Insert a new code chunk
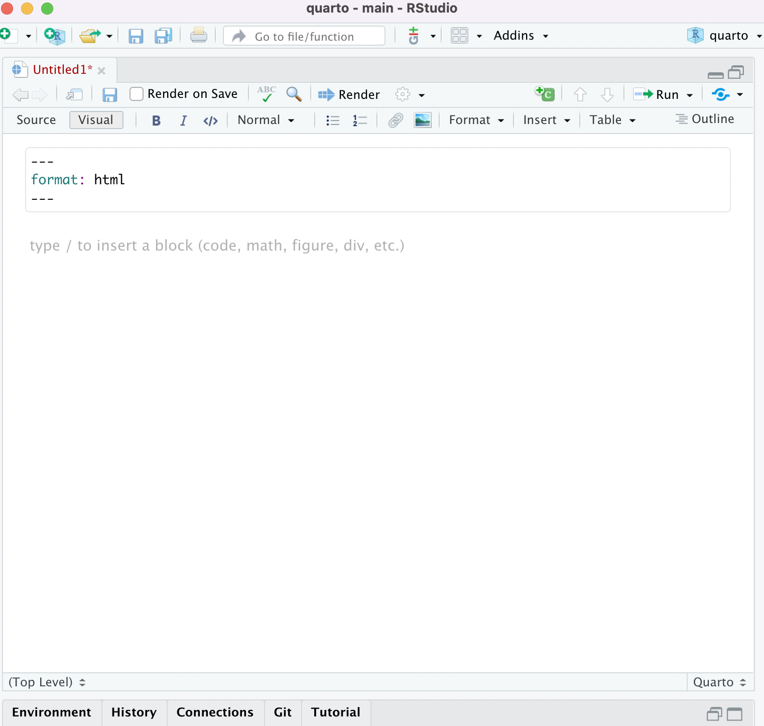The height and width of the screenshot is (726, 764). [545, 94]
